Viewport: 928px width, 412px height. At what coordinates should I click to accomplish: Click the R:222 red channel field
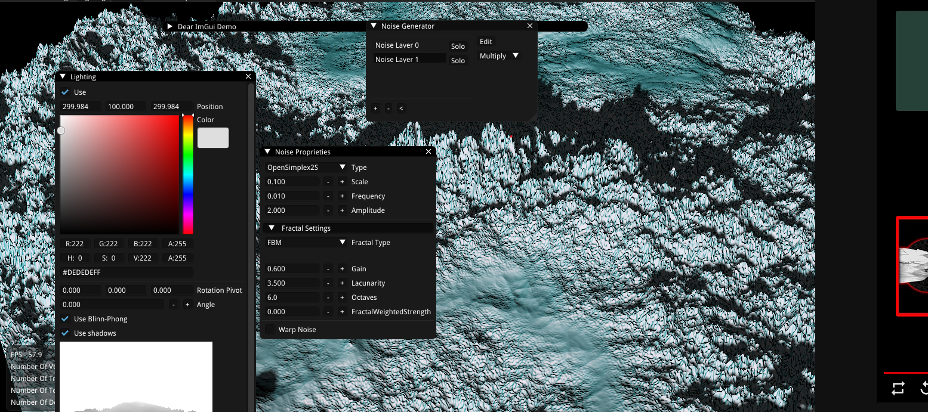[x=75, y=244]
